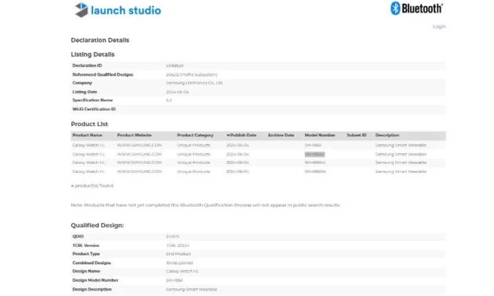494x296 pixels.
Task: Select model number SM-R866U
Action: (315, 162)
